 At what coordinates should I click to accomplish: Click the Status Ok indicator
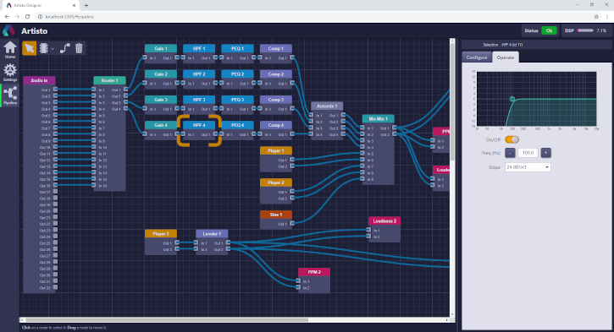(x=549, y=30)
